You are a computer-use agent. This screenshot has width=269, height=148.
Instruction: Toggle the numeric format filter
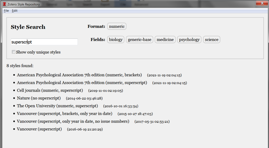click(117, 26)
